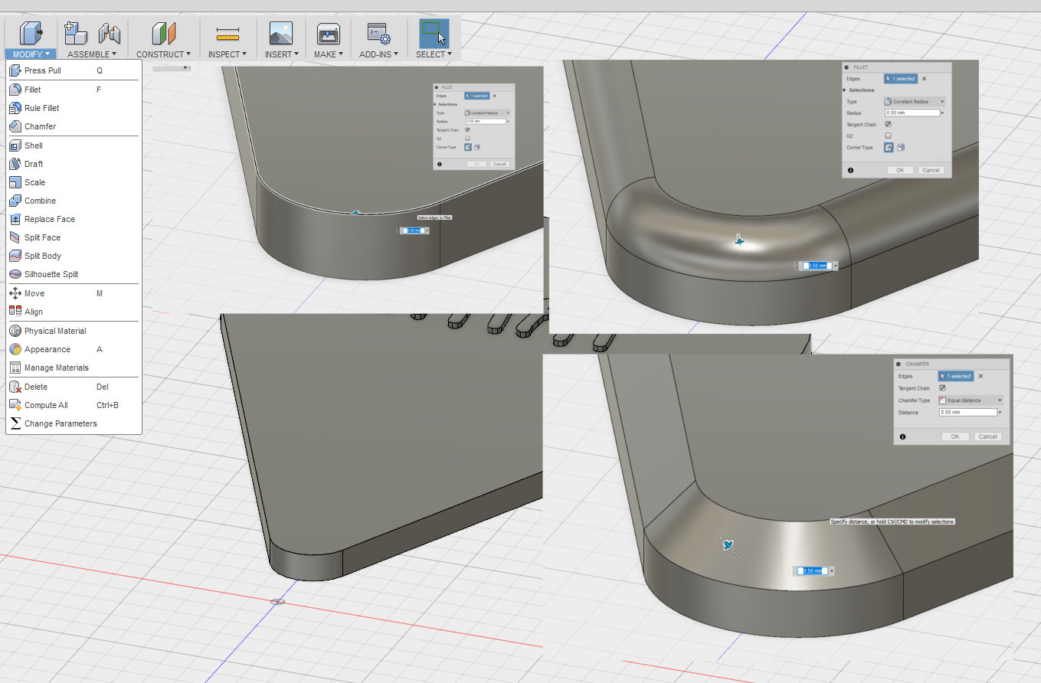Open the CONSTRUCT dropdown menu
Screen dimensions: 1041x683
tap(164, 54)
